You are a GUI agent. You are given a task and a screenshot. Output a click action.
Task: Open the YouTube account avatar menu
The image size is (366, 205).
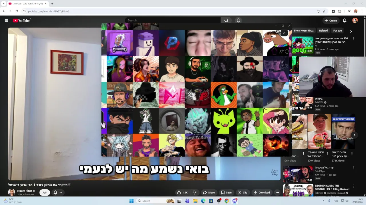click(x=355, y=20)
